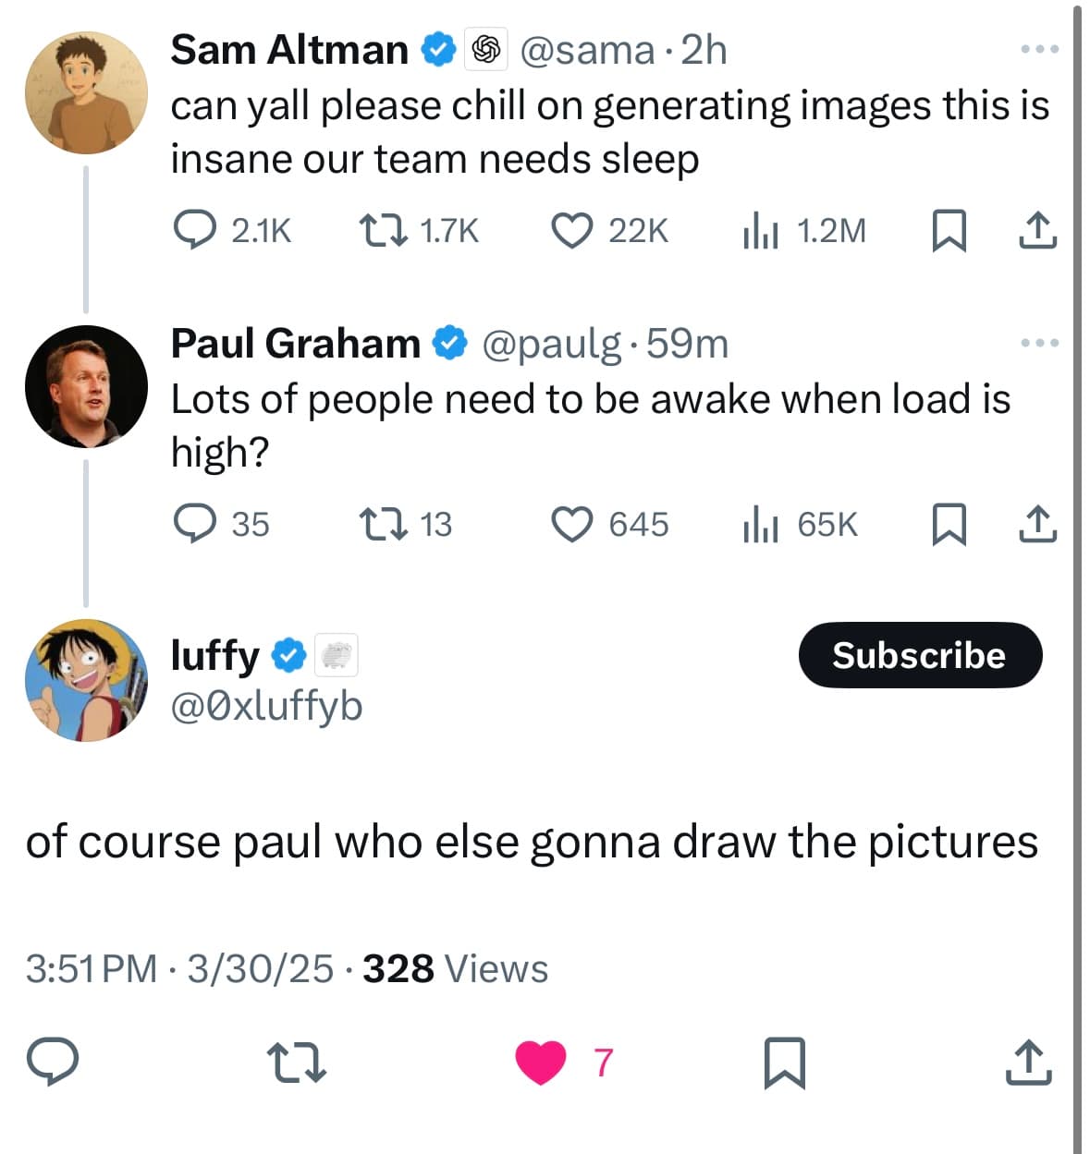Open Paul Graham's profile picture
1090x1154 pixels.
[x=86, y=386]
